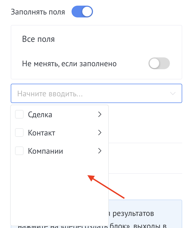Disable the Заполнять поля switch

82,12
